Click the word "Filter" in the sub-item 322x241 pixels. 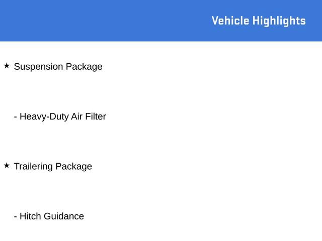click(x=95, y=116)
